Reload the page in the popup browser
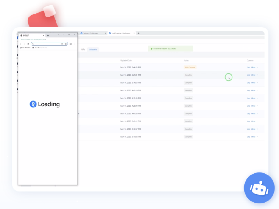Screen dimensions: 279x209 click(28, 44)
